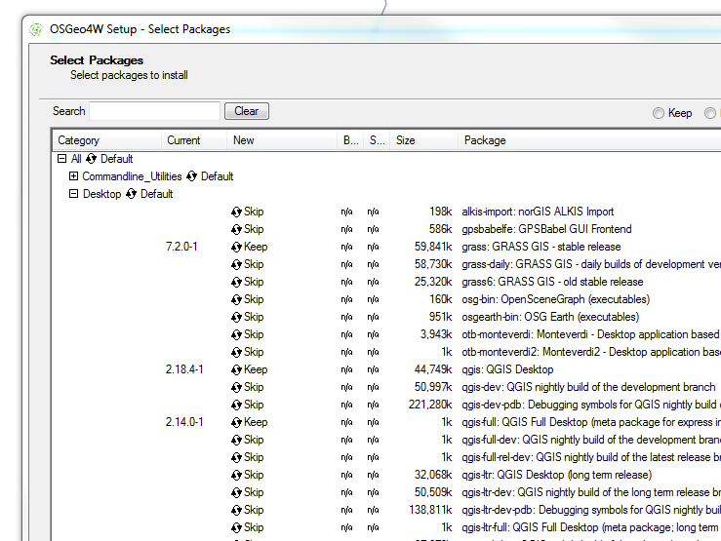
Task: Click the cycle icon next to the Desktop category
Action: coord(132,194)
